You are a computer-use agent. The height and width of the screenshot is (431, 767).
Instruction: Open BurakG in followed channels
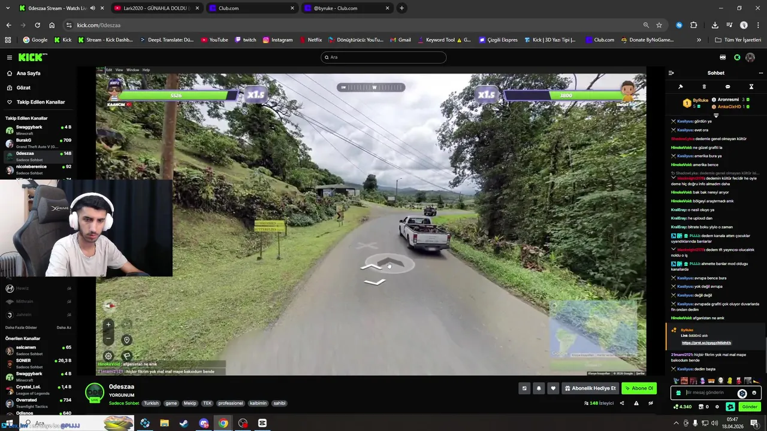coord(37,142)
